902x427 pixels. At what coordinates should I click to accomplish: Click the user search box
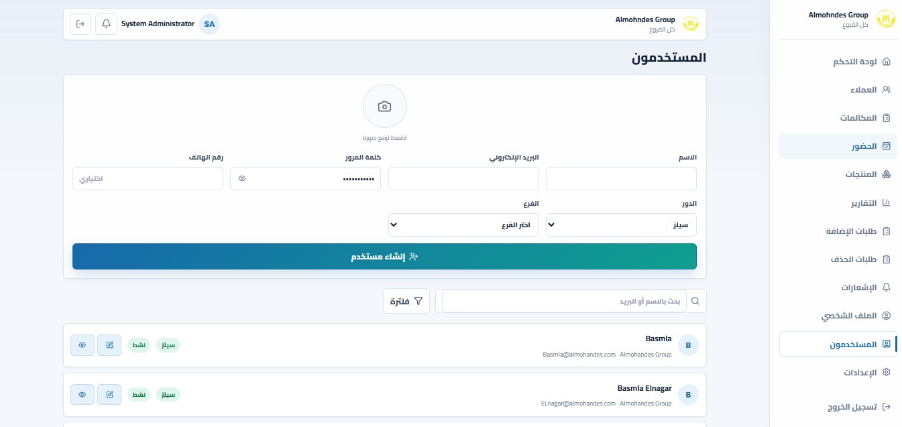point(565,302)
